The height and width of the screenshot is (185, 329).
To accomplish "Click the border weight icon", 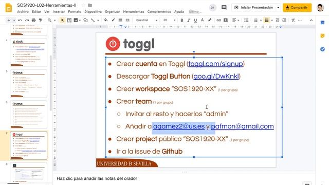I will click(x=120, y=21).
